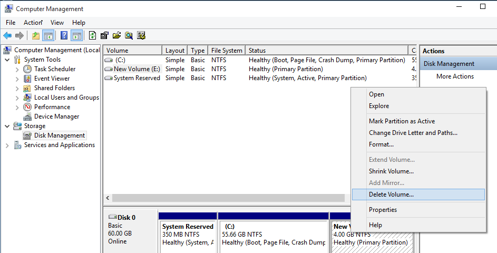The width and height of the screenshot is (497, 253).
Task: Sort by the File System column header
Action: [227, 51]
